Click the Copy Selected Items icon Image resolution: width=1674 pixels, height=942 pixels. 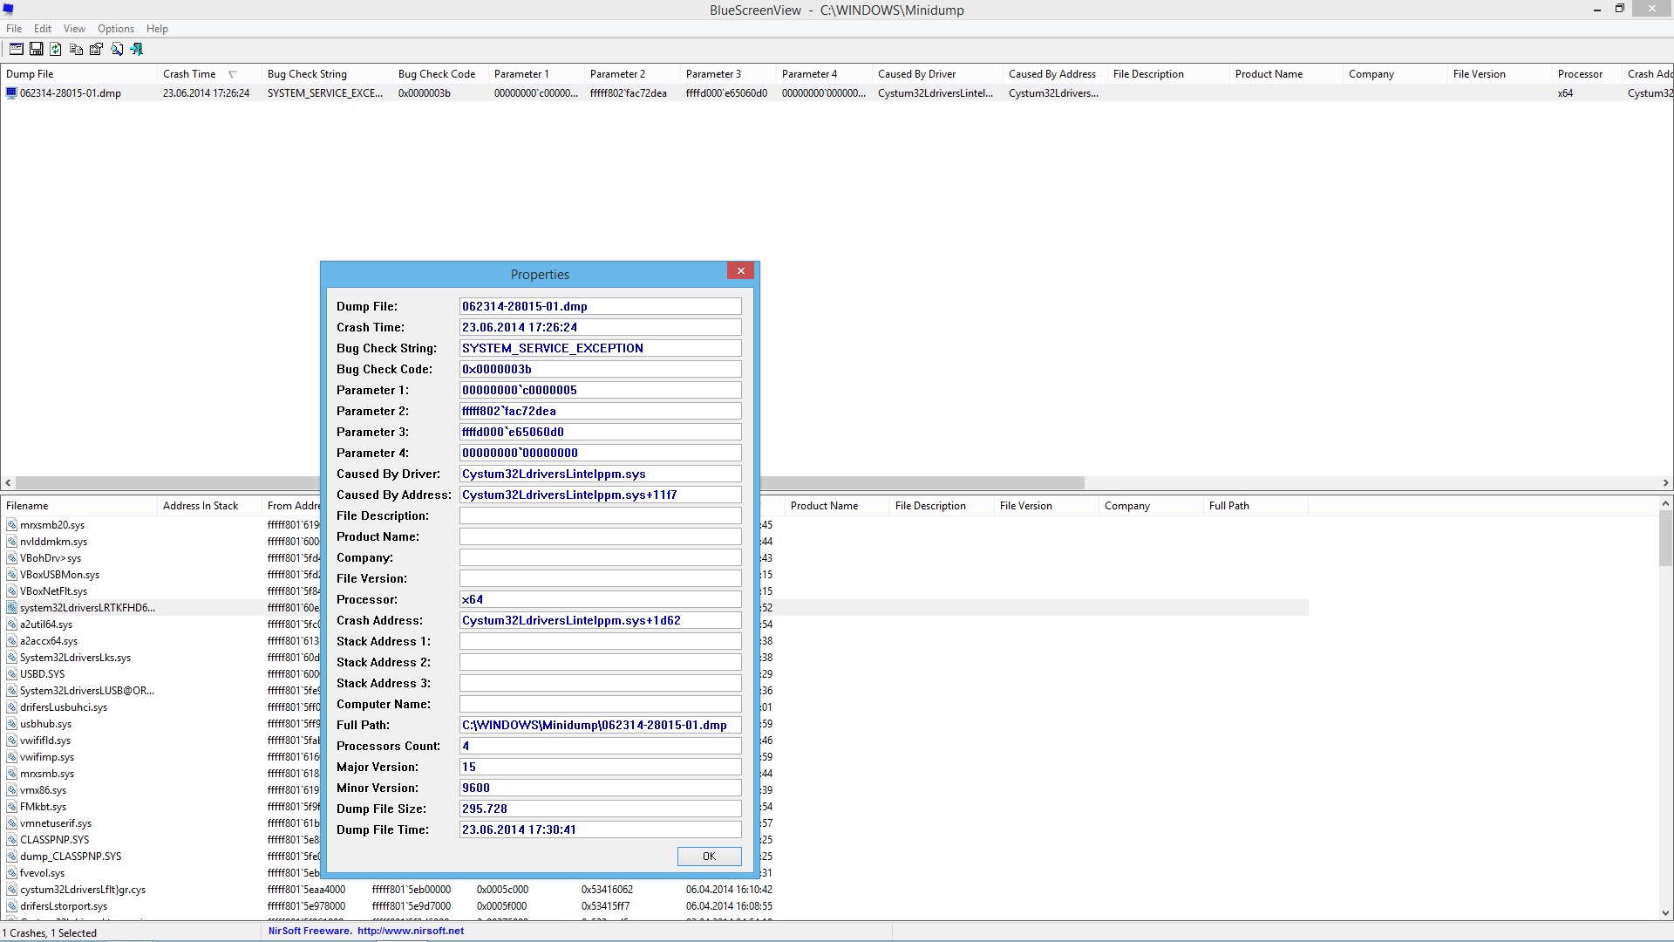click(x=76, y=50)
